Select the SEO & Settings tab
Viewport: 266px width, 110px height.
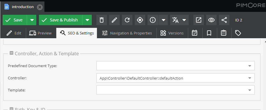click(77, 33)
